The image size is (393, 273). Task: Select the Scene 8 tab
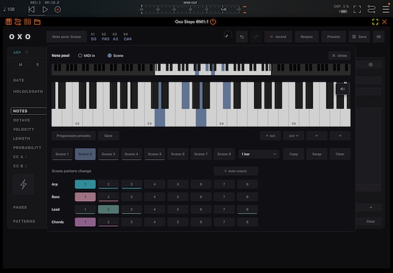click(x=224, y=154)
